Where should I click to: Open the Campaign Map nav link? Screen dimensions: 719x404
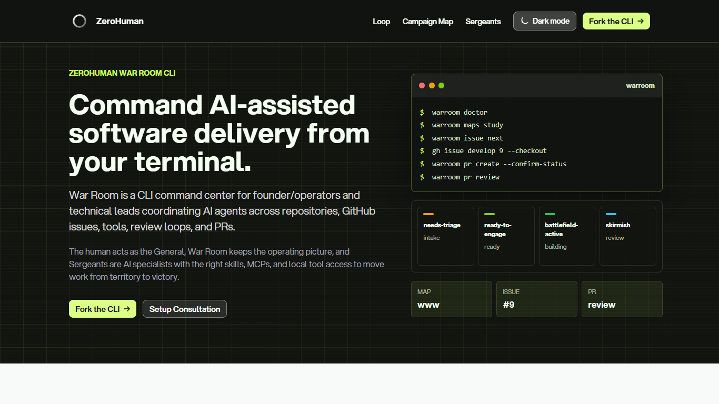tap(428, 22)
